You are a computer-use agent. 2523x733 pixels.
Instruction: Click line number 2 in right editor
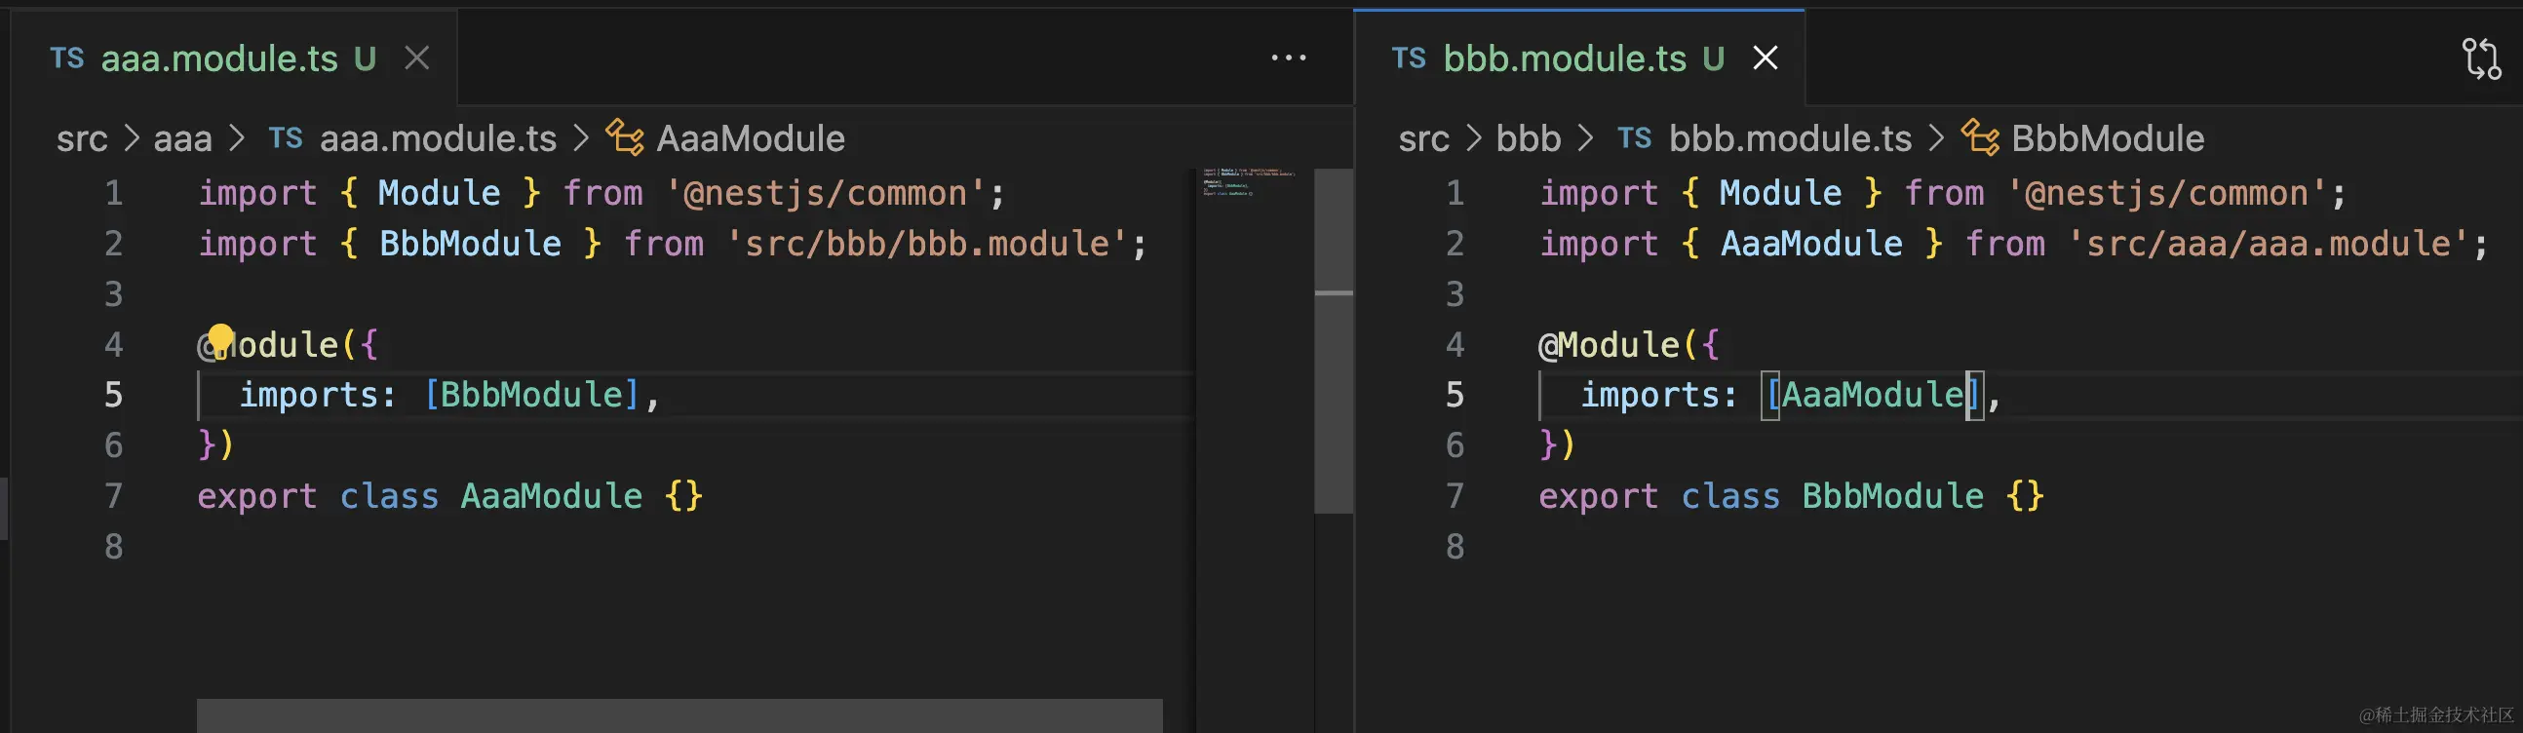coord(1456,244)
